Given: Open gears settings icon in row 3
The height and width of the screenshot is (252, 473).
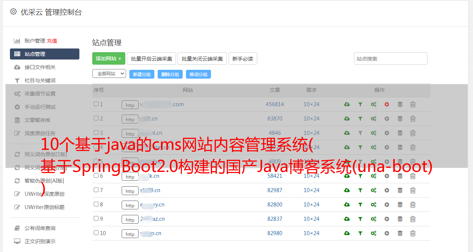Looking at the screenshot, I should [x=373, y=133].
